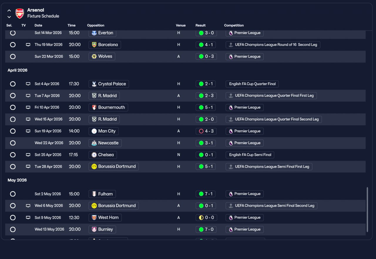Go to previous club with the up chevron

[x=9, y=11]
